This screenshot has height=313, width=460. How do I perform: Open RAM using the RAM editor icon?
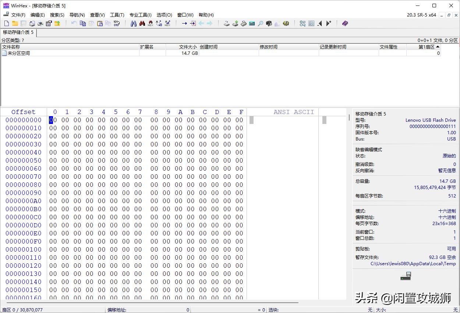(x=244, y=23)
